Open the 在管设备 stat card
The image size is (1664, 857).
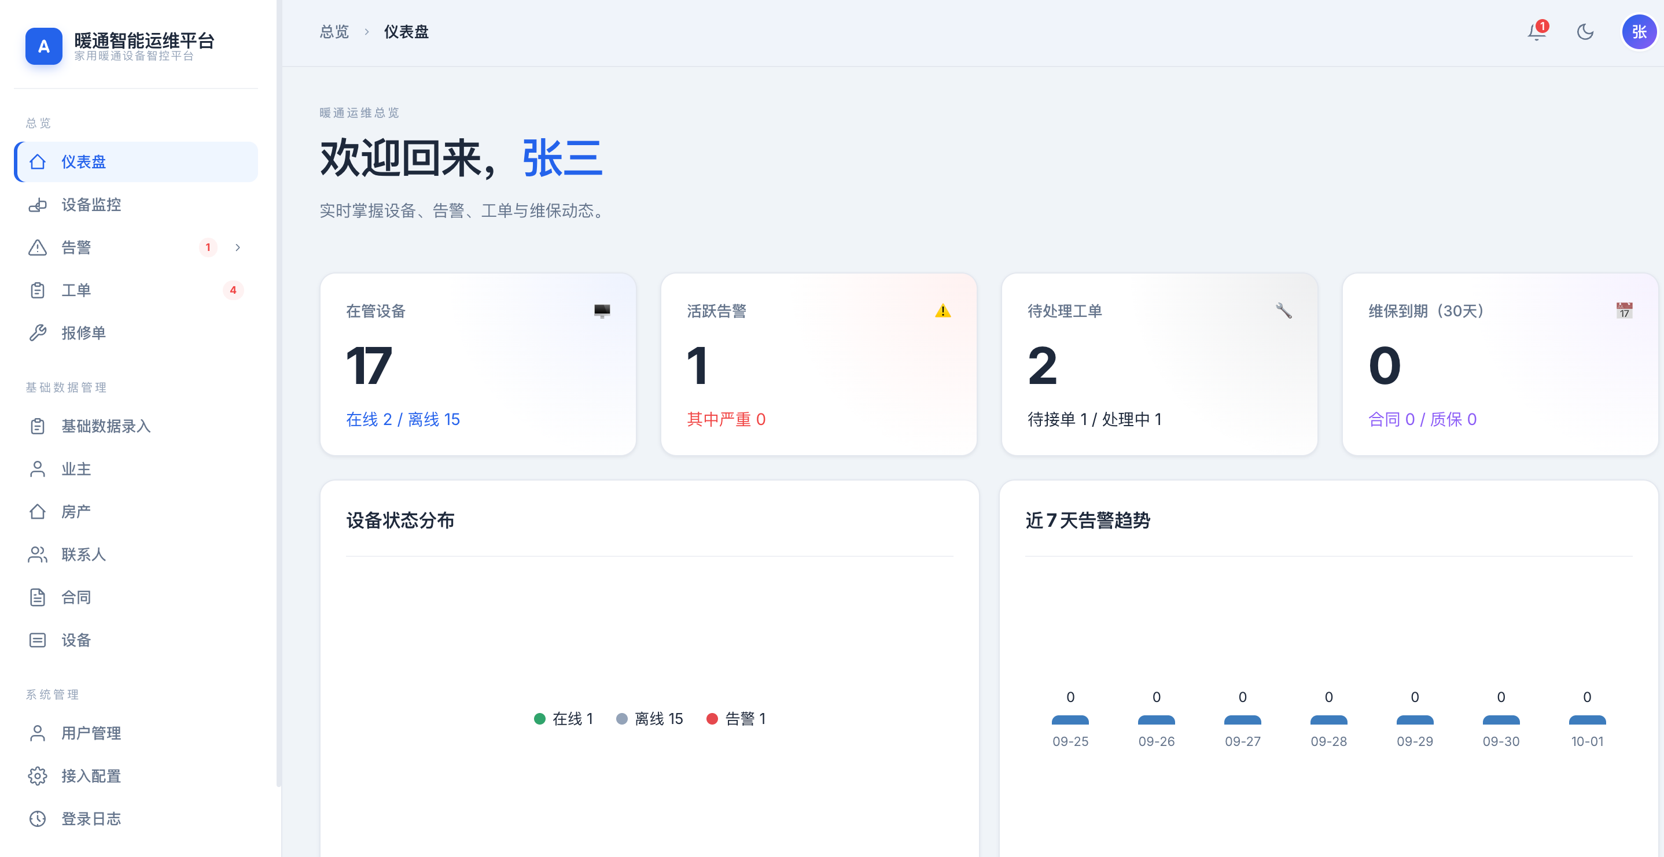(478, 364)
